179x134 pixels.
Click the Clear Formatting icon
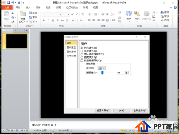[83, 14]
